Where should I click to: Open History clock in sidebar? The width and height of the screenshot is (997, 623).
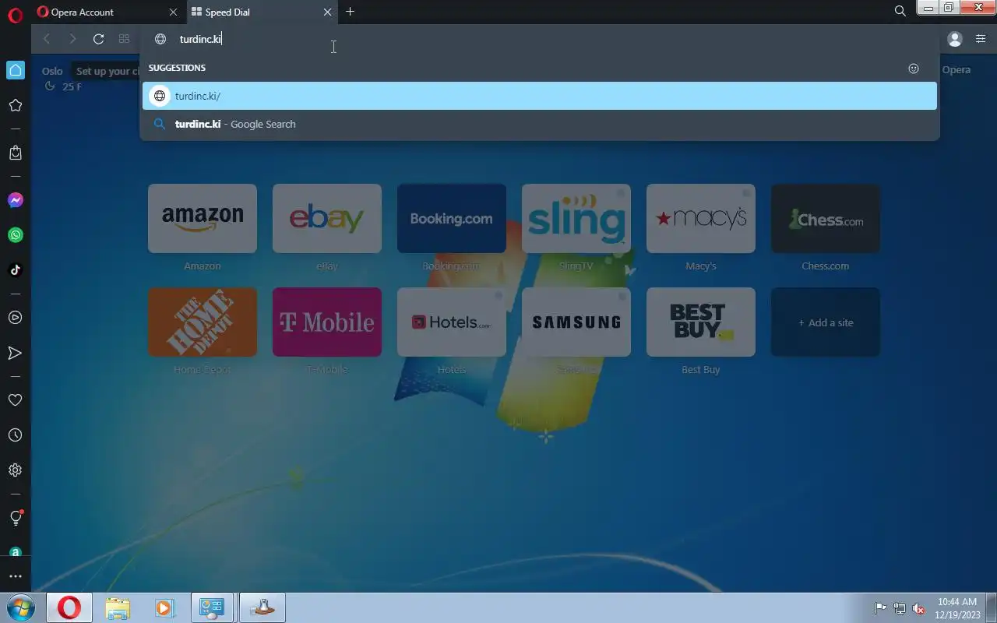15,435
